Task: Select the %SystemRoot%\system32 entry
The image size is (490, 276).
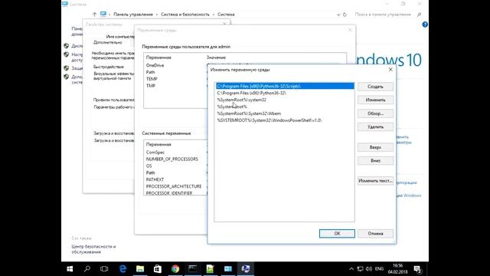Action: coord(285,100)
